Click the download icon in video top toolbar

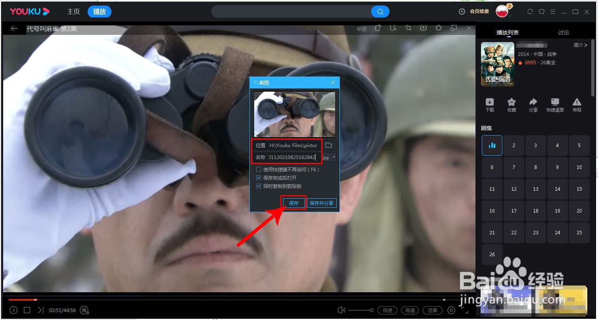pyautogui.click(x=424, y=28)
